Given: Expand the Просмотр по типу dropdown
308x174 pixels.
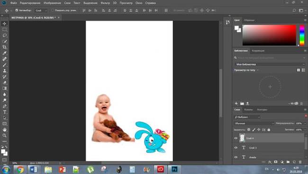Looking at the screenshot, I should click(x=246, y=70).
